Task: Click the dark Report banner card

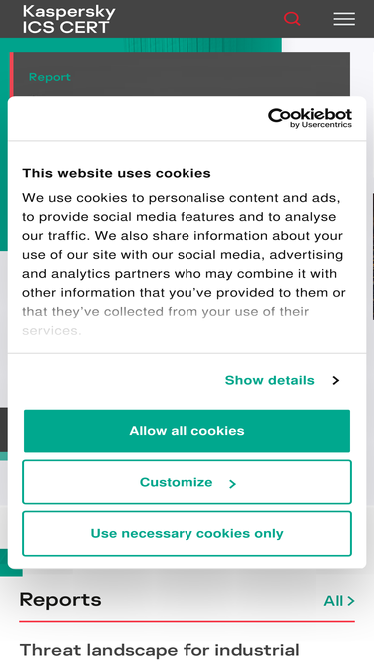Action: coord(181,74)
